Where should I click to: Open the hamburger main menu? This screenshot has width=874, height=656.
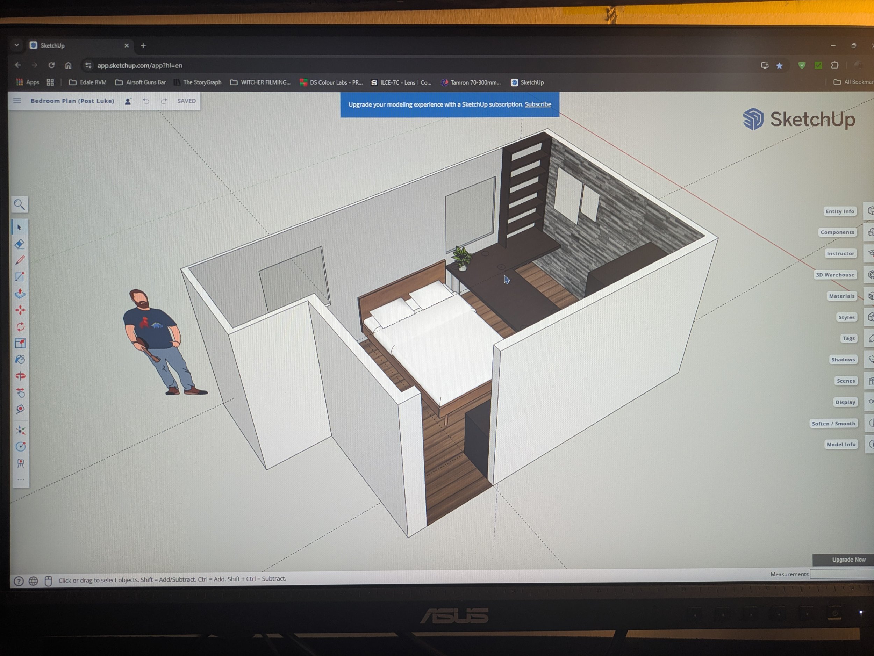coord(17,101)
